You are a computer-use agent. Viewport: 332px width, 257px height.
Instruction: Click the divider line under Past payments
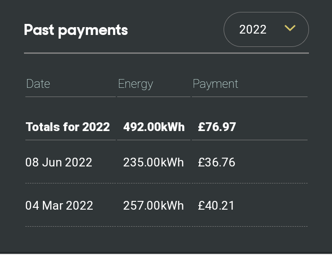click(166, 53)
